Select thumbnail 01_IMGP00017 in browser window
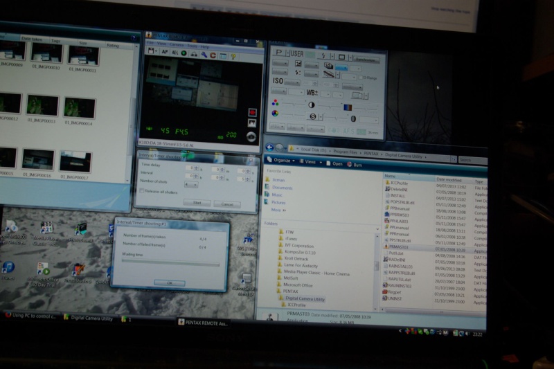The width and height of the screenshot is (554, 369). 75,165
